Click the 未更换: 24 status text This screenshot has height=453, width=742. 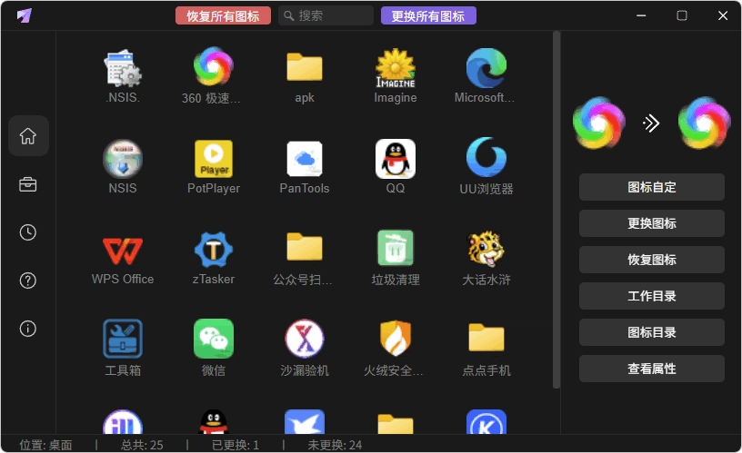tap(335, 445)
